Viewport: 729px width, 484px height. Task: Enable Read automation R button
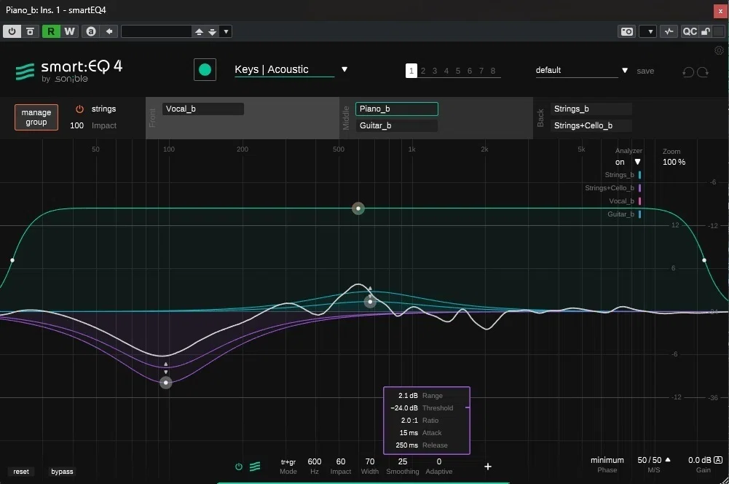point(51,31)
